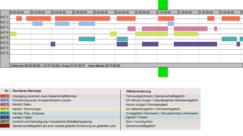243x136 pixels.
Task: Select yellow KAT 4 segment after 01:20
Action: point(186,34)
